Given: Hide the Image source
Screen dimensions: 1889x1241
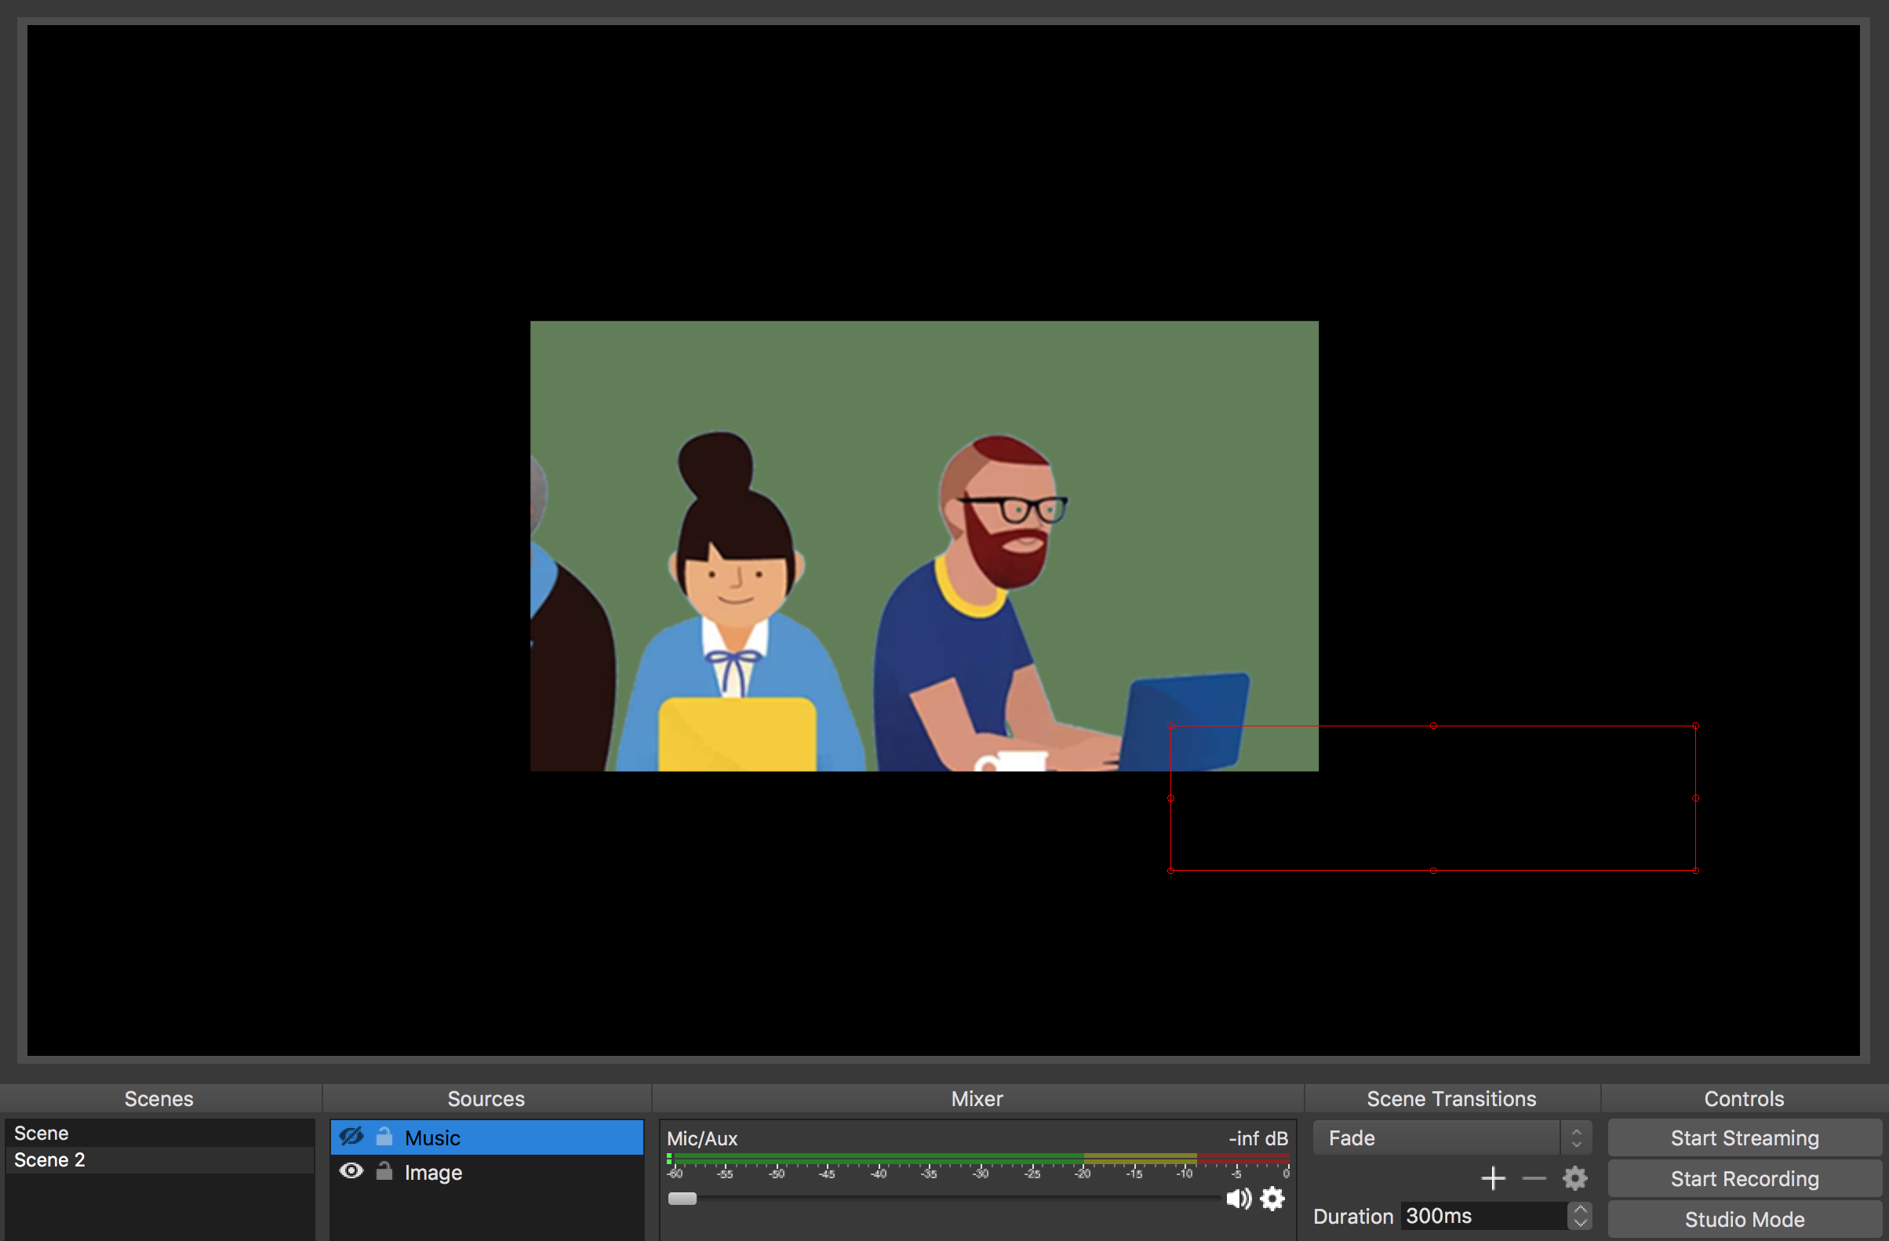Looking at the screenshot, I should tap(351, 1171).
